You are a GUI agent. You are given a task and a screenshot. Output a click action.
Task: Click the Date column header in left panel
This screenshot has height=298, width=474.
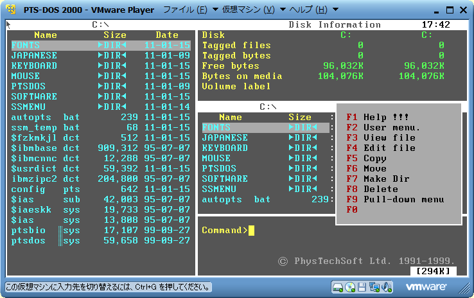pos(167,35)
